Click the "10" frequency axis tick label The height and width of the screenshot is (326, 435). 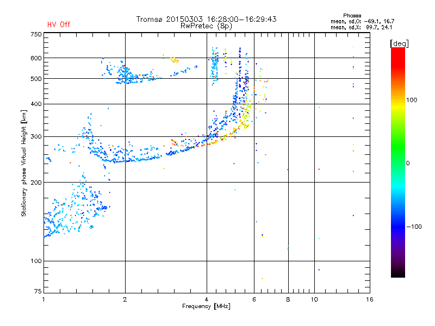(x=314, y=299)
